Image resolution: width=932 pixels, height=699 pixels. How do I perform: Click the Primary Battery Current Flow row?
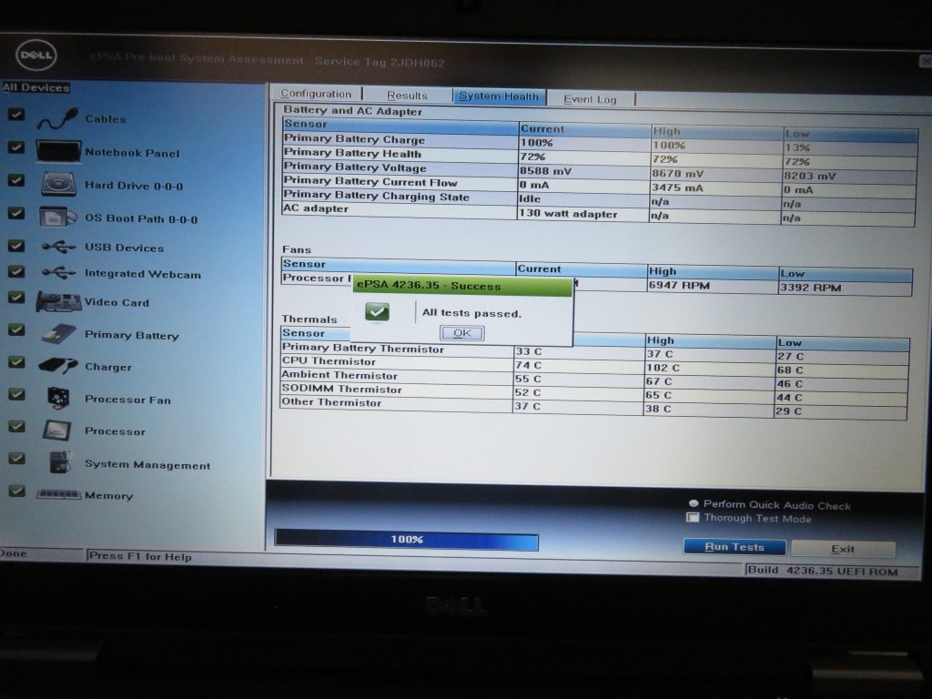tap(599, 186)
